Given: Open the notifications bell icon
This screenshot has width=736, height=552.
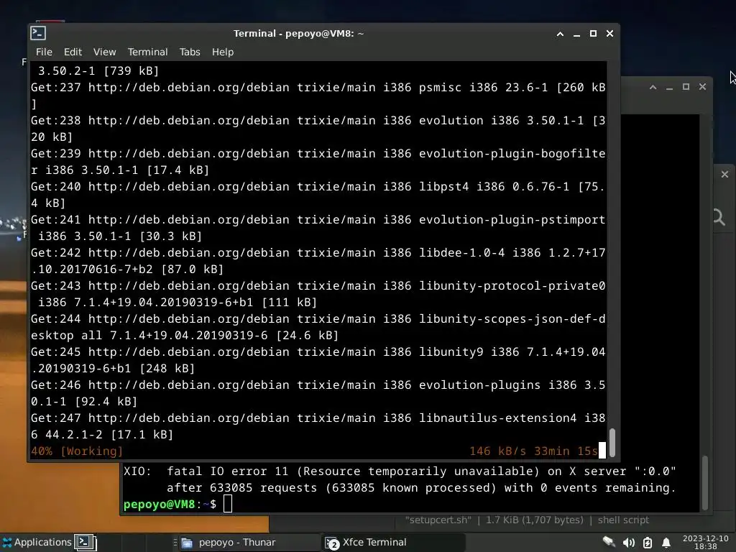Looking at the screenshot, I should click(666, 543).
